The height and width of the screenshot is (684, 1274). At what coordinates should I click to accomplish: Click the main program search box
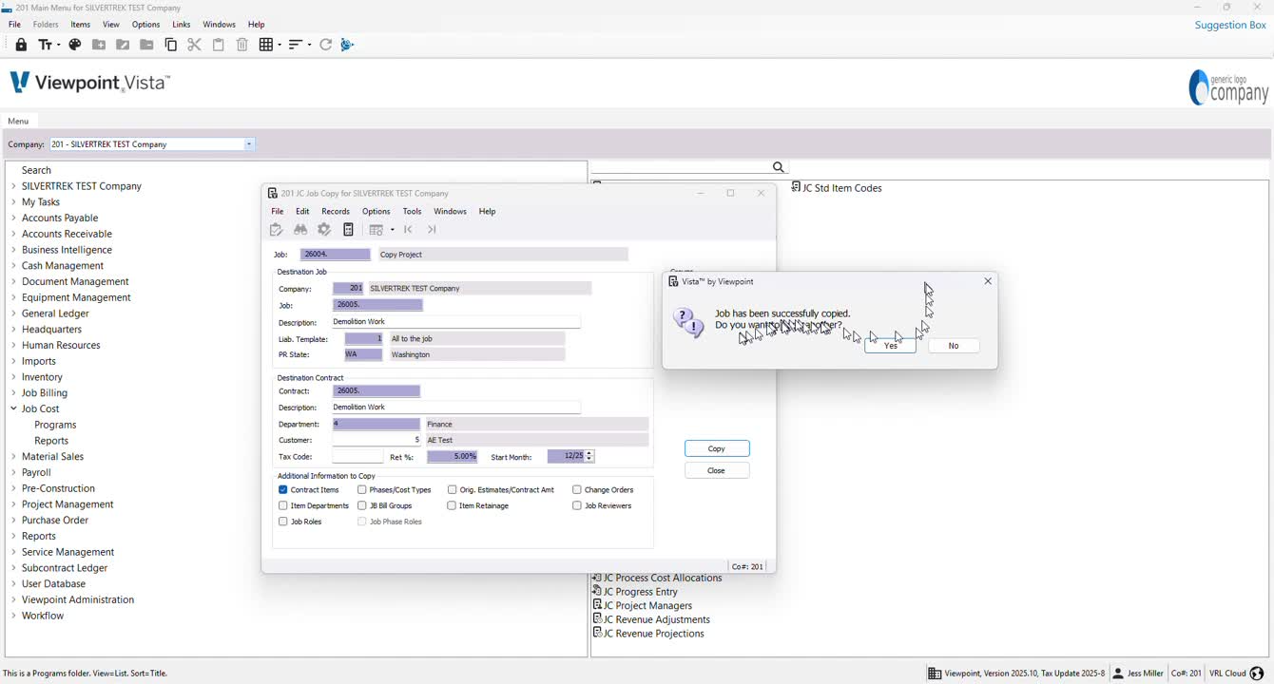[x=681, y=167]
